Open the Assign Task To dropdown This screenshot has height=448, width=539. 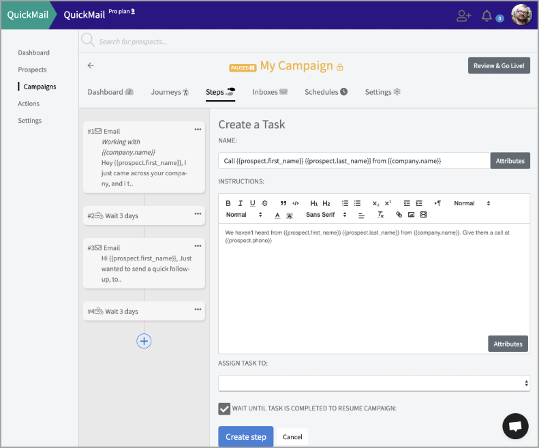(373, 383)
